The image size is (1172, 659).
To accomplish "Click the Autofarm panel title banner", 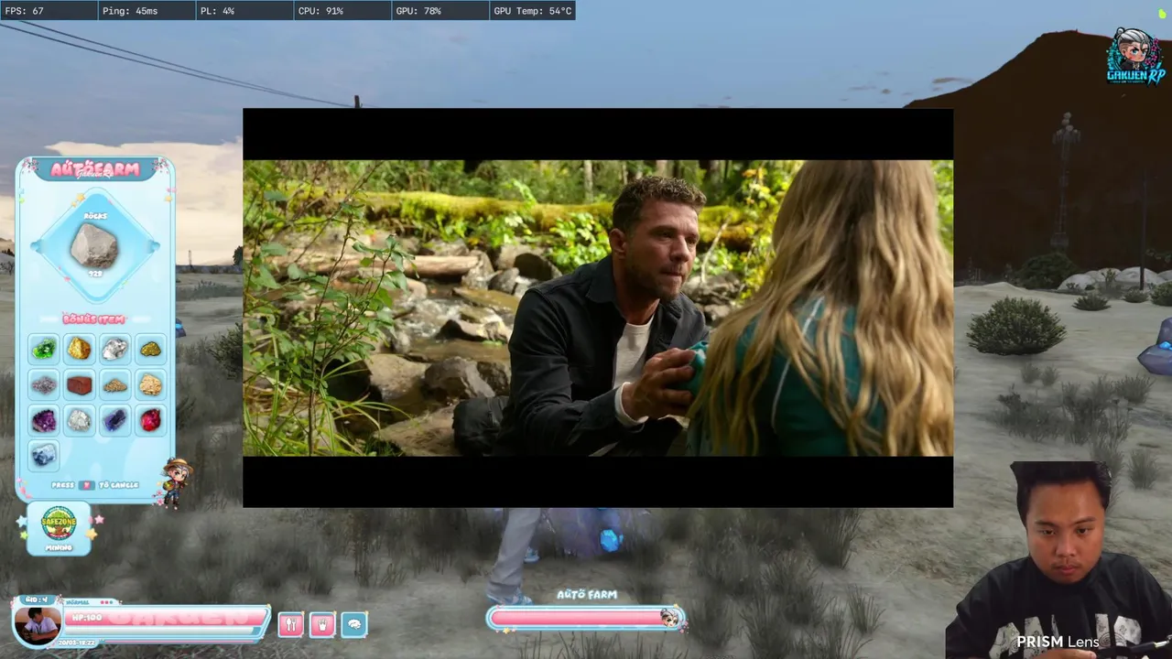I will pyautogui.click(x=95, y=169).
